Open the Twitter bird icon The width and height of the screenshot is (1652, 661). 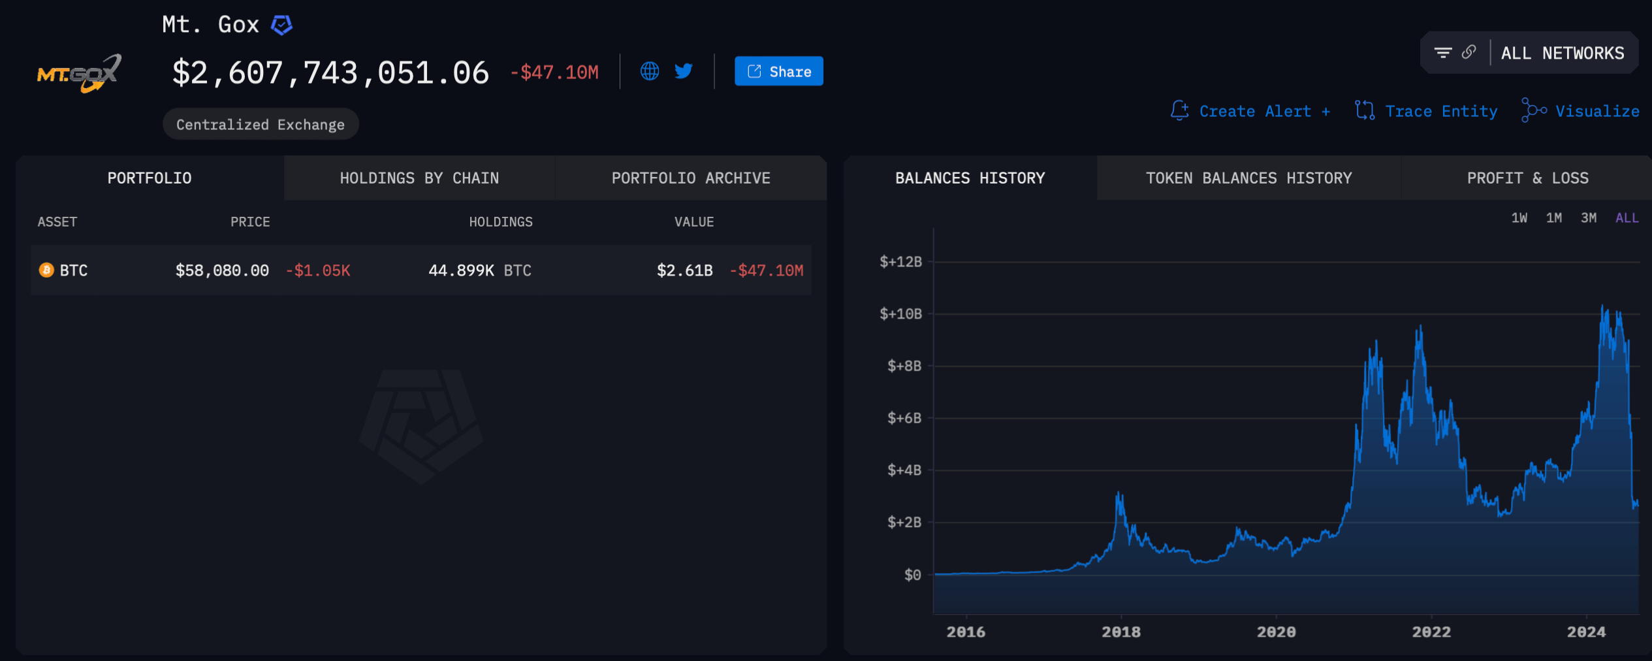click(x=684, y=71)
